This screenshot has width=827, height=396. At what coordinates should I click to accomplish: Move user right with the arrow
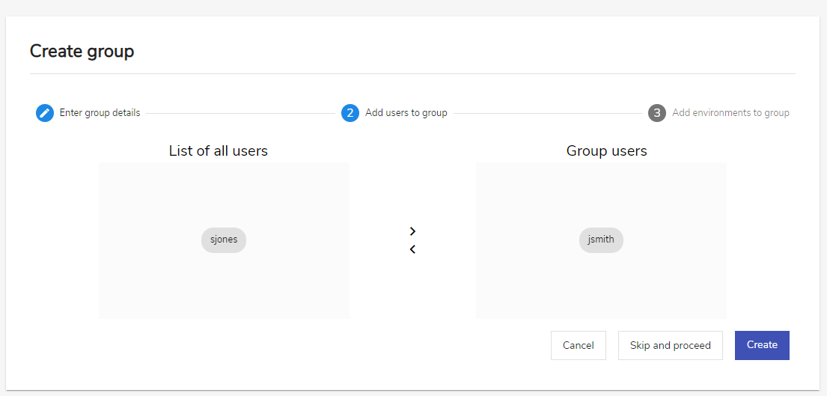tap(412, 231)
